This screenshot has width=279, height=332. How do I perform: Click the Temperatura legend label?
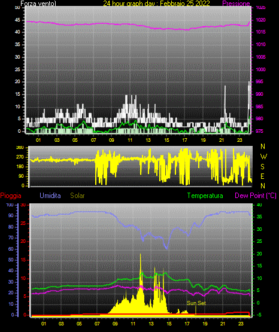(x=205, y=196)
